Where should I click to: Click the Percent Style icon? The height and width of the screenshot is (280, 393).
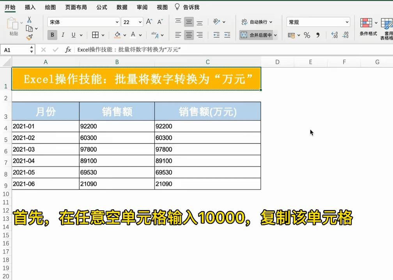click(x=306, y=35)
